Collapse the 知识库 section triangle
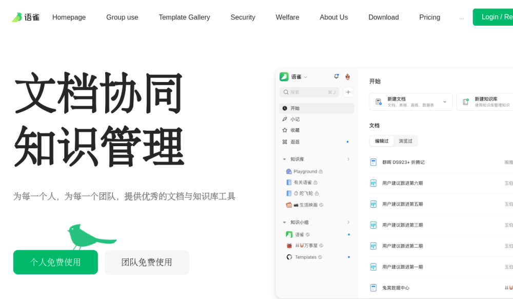 tap(284, 160)
